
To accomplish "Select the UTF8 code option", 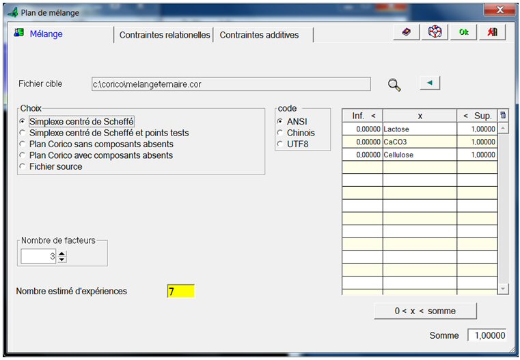I will pos(281,144).
